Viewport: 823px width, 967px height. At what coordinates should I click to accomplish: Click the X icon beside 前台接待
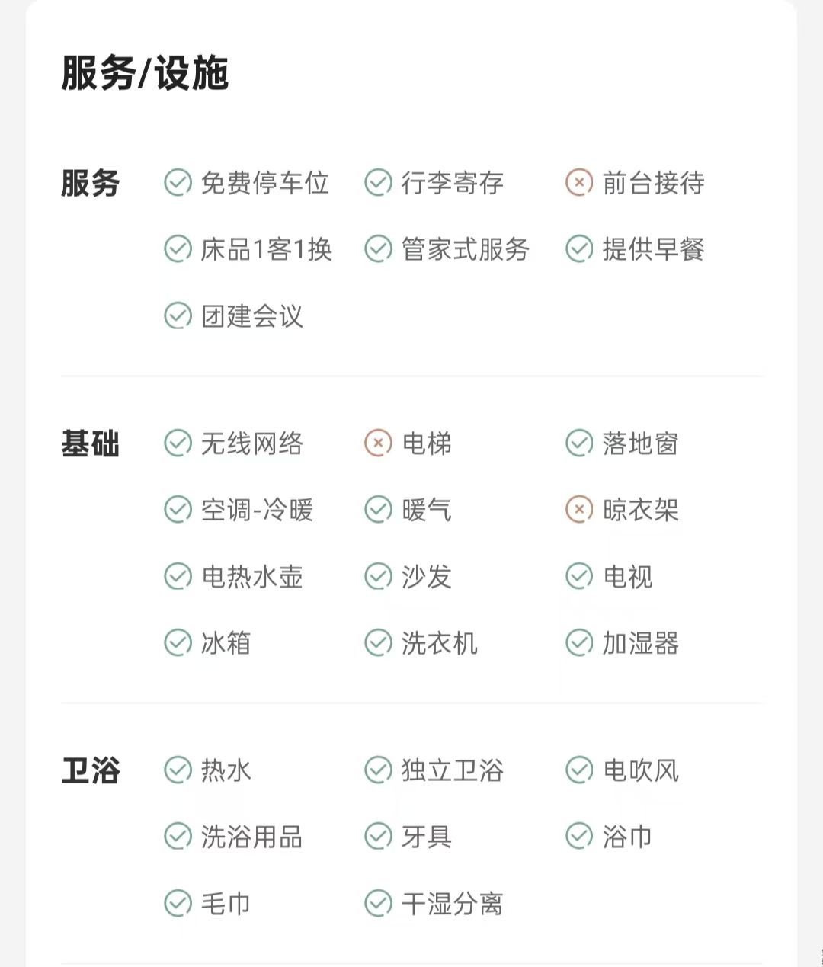click(x=579, y=183)
